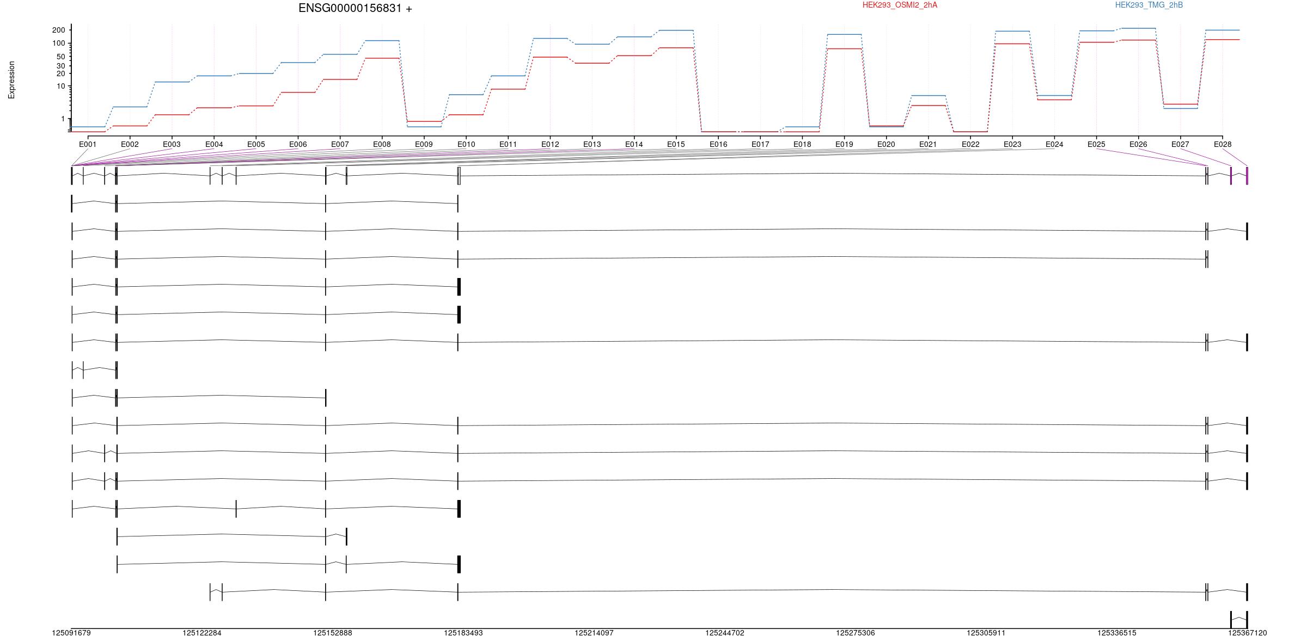Click y-axis tick value 100
The height and width of the screenshot is (642, 1307).
(x=58, y=43)
